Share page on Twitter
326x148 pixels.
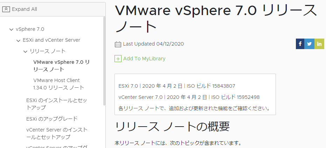click(310, 44)
